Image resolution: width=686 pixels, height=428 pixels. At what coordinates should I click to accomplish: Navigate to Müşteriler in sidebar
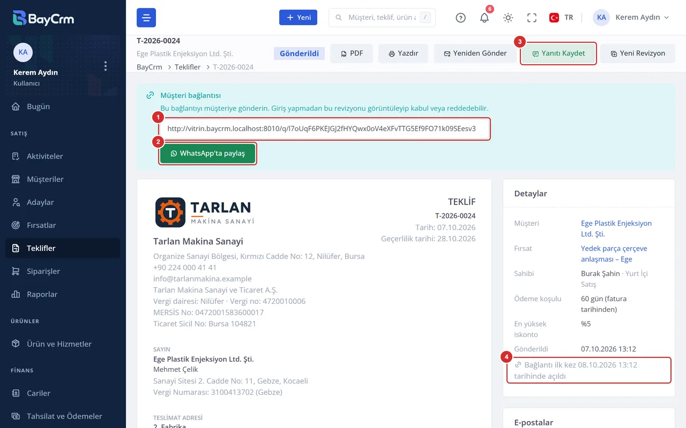pos(63,179)
